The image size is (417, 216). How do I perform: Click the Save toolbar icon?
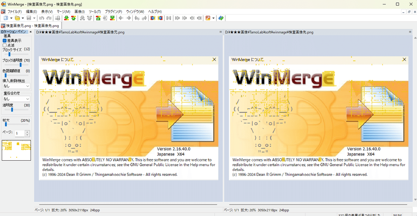coord(29,18)
